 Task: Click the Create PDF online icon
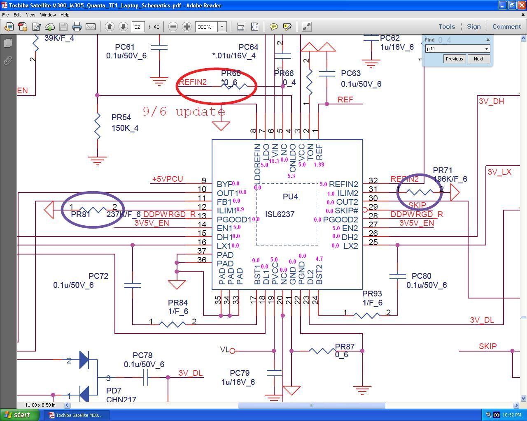tap(23, 27)
